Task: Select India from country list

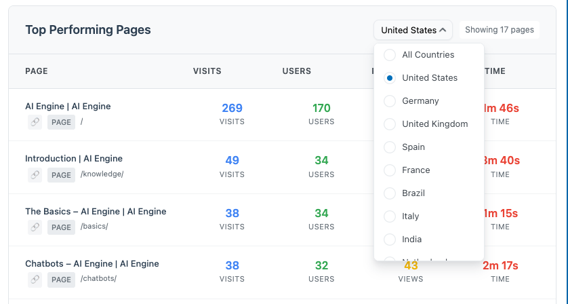Action: click(x=390, y=240)
